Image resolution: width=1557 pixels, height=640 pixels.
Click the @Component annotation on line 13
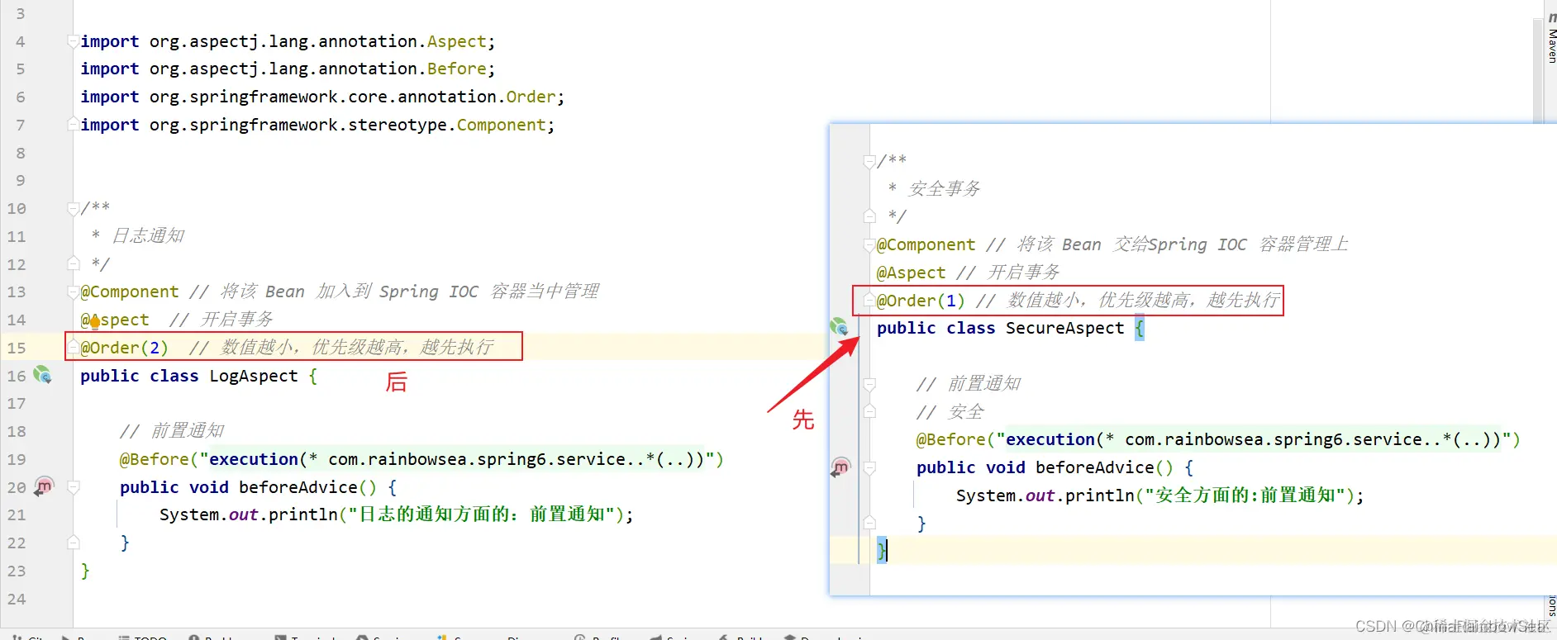(130, 292)
